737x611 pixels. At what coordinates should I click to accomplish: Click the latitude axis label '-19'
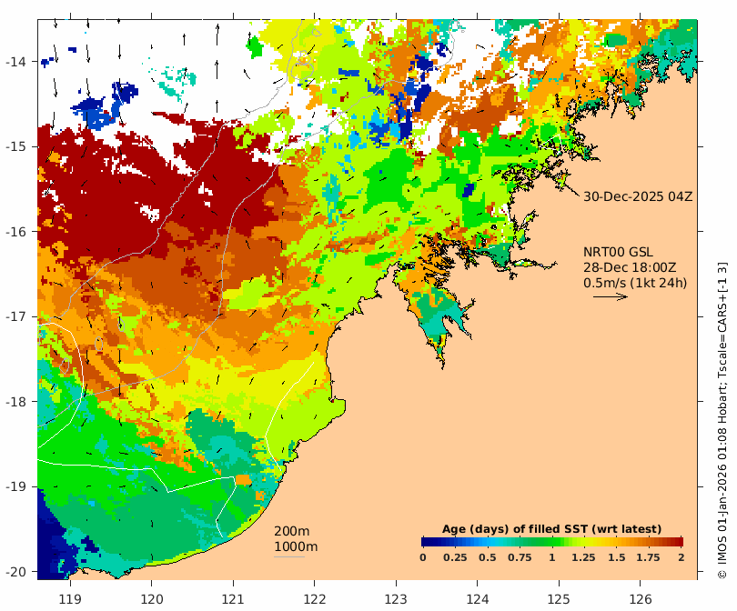tap(15, 486)
